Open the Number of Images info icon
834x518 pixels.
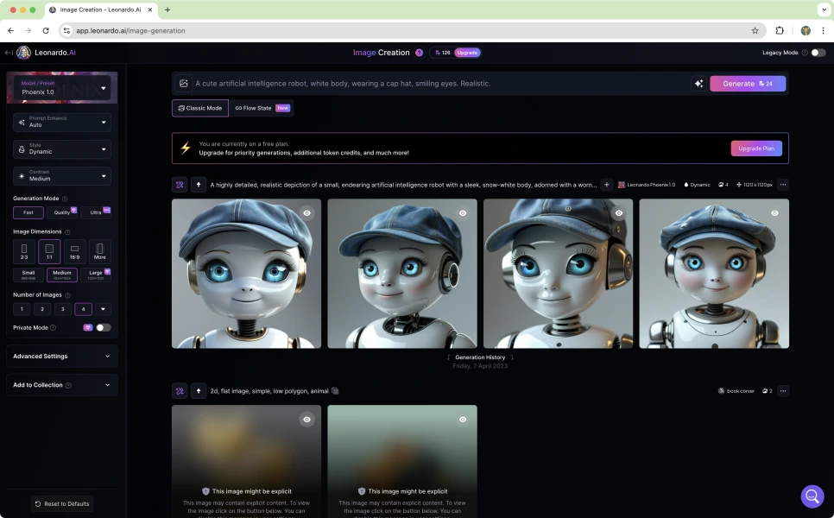pyautogui.click(x=67, y=295)
